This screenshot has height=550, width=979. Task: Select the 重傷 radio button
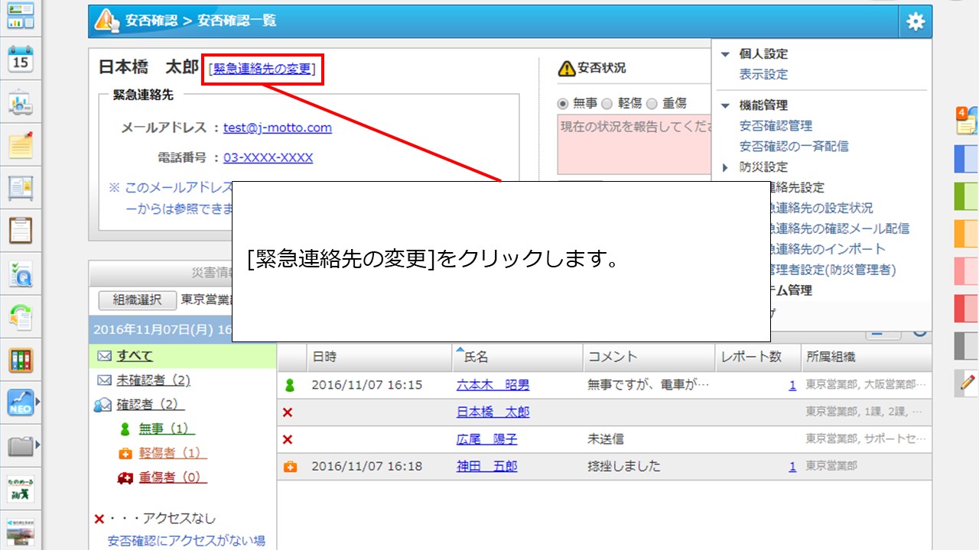(x=652, y=103)
